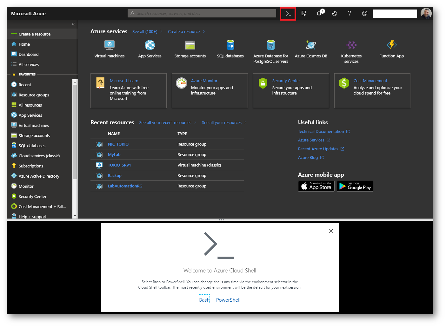The height and width of the screenshot is (327, 446).
Task: Open Cost Management + Billing in sidebar
Action: coord(40,206)
